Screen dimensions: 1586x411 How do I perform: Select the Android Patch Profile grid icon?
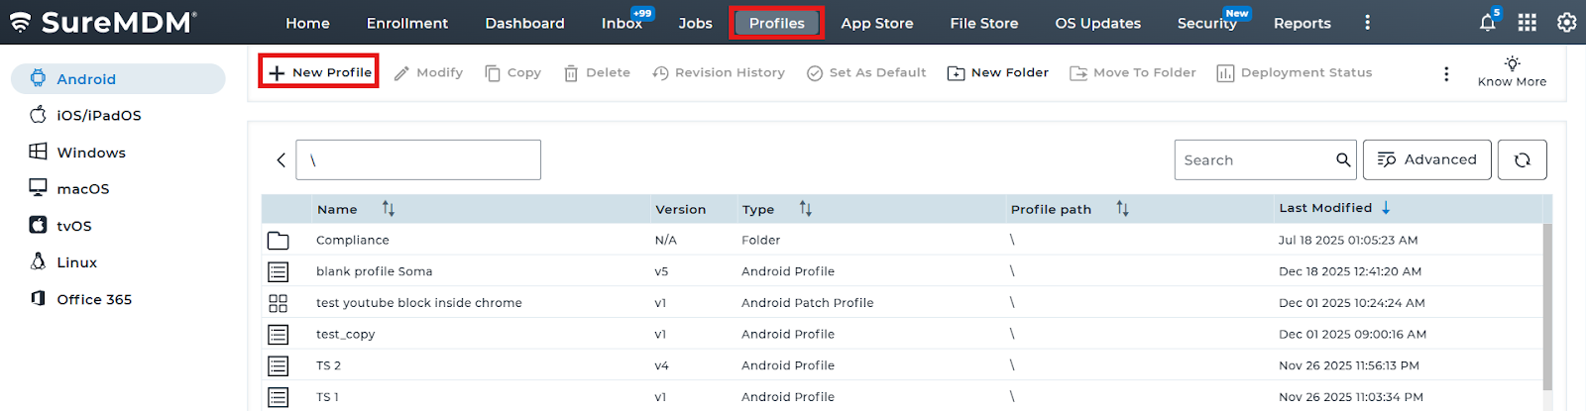click(x=279, y=303)
